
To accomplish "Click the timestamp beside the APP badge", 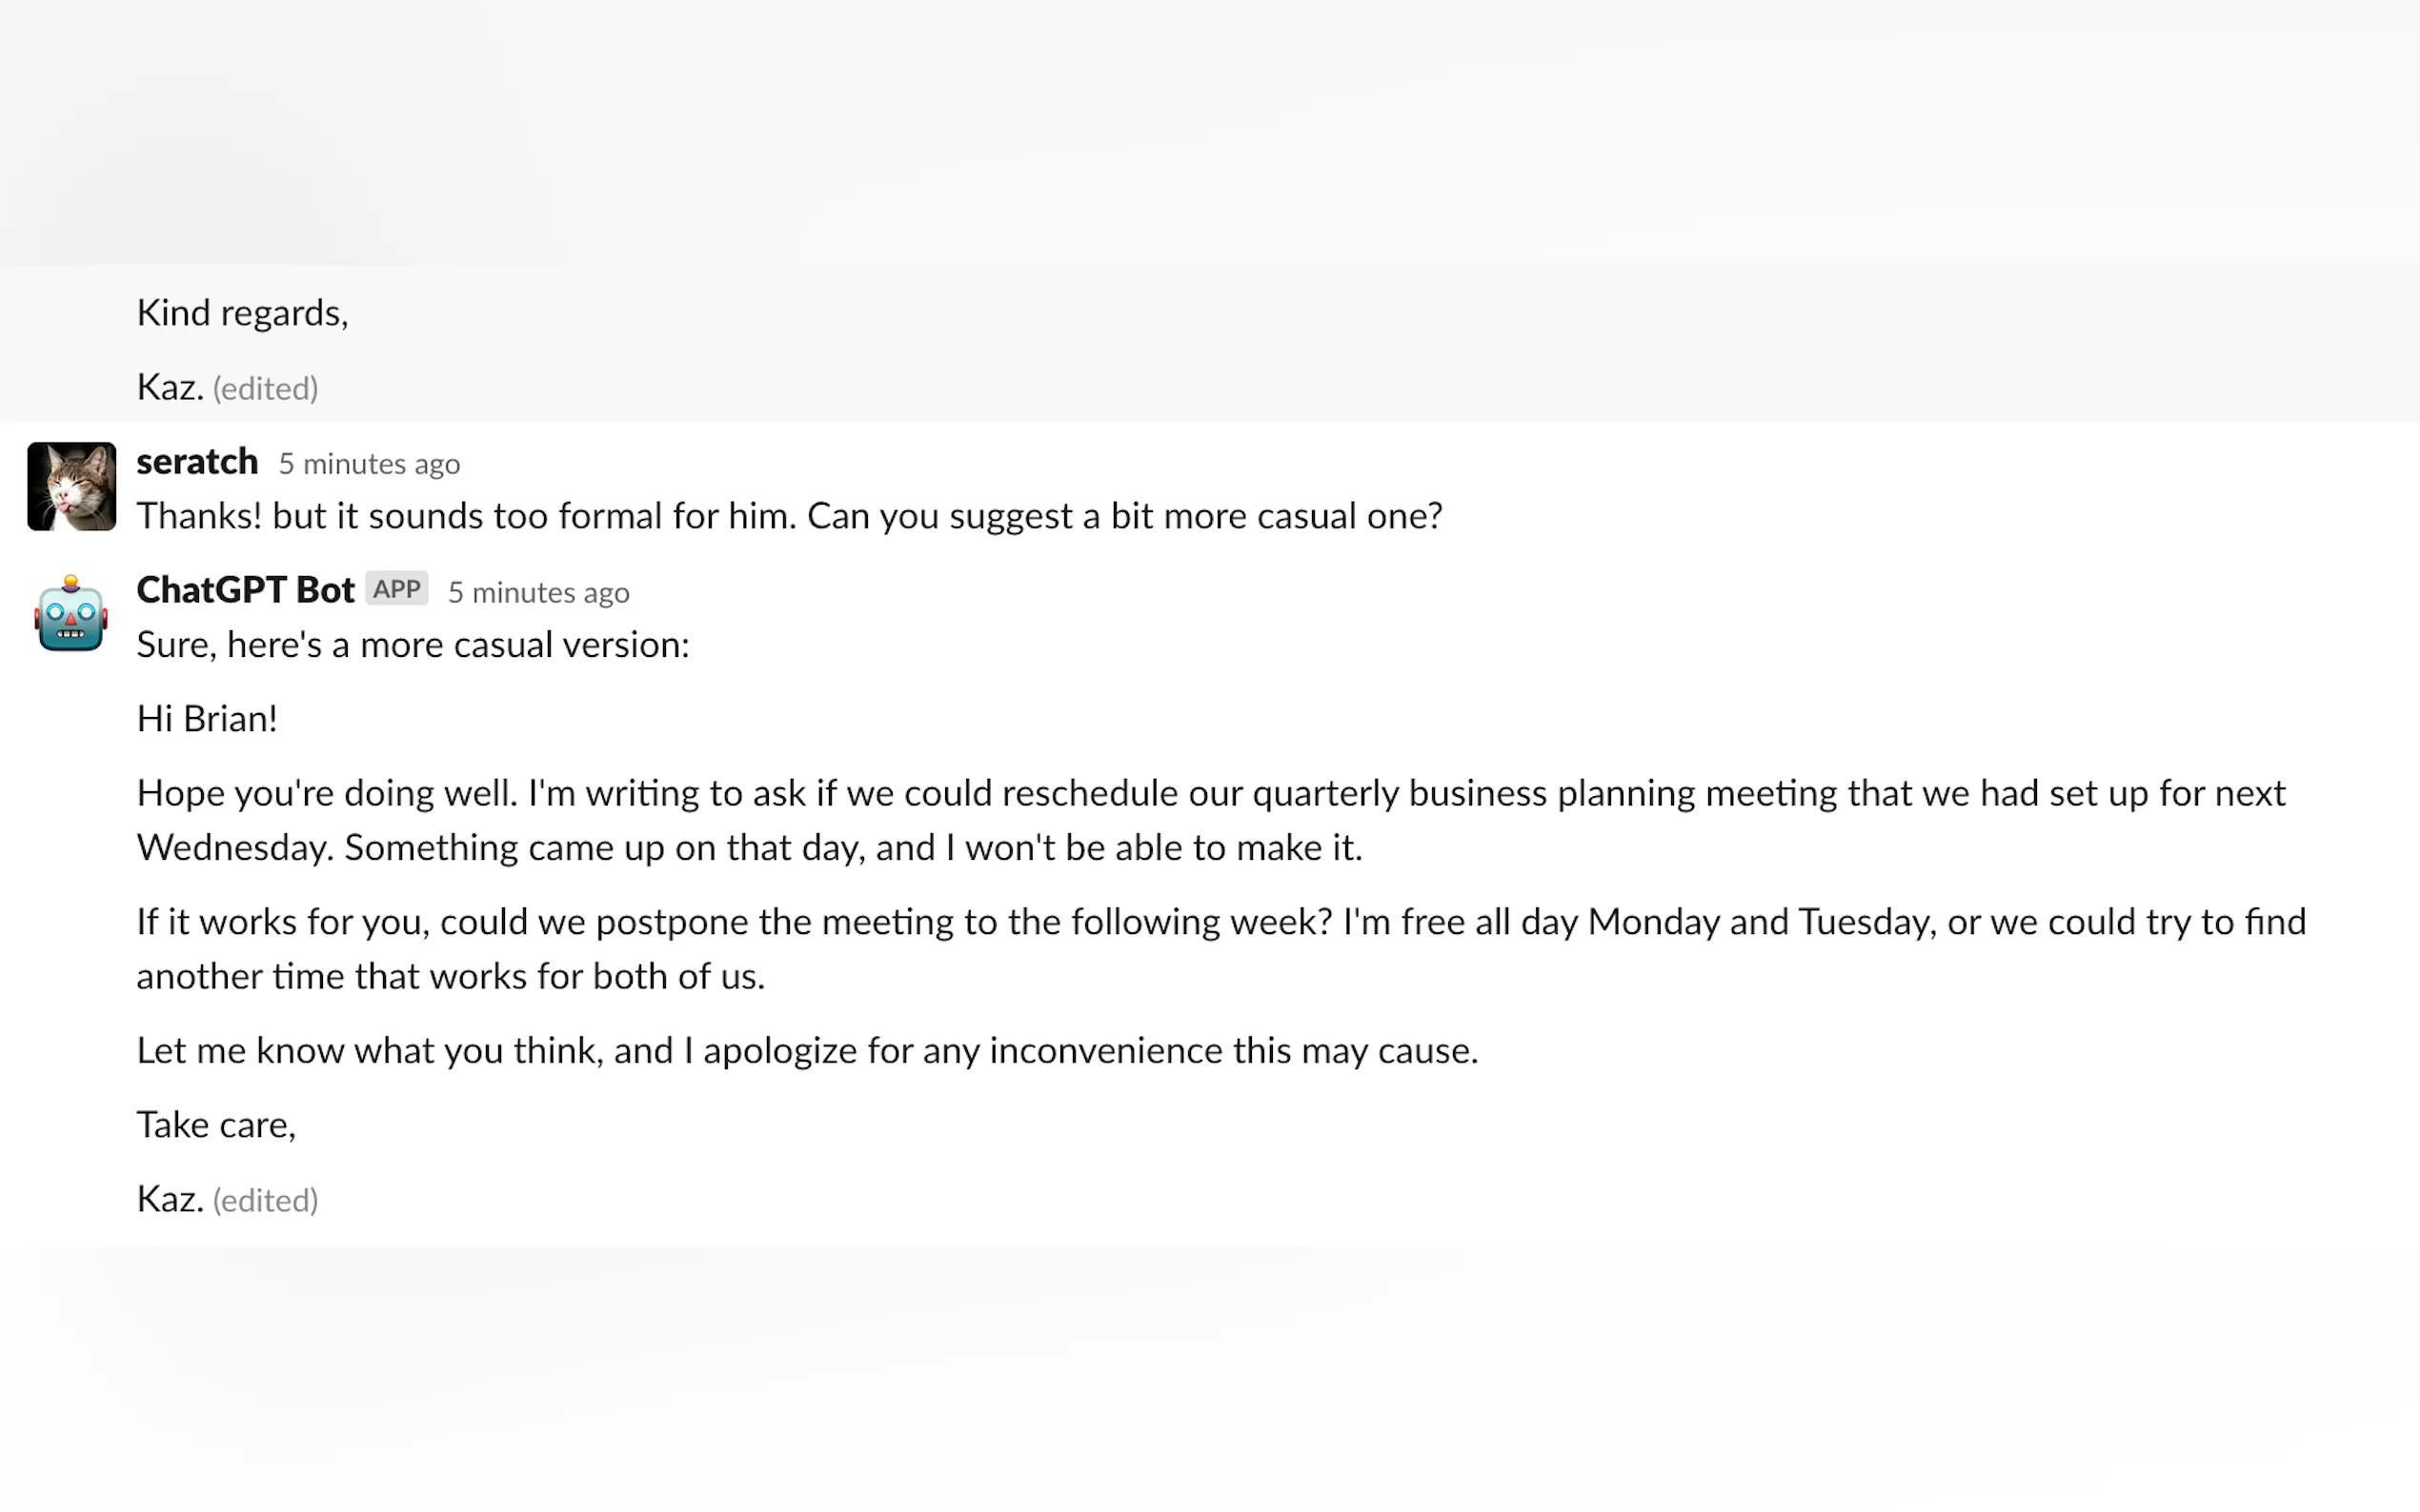I will point(538,593).
